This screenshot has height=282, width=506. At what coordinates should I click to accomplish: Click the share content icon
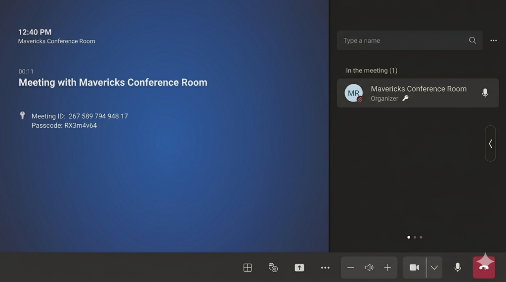[x=299, y=267]
